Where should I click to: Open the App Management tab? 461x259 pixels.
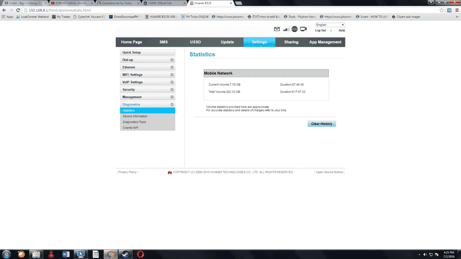tap(325, 42)
